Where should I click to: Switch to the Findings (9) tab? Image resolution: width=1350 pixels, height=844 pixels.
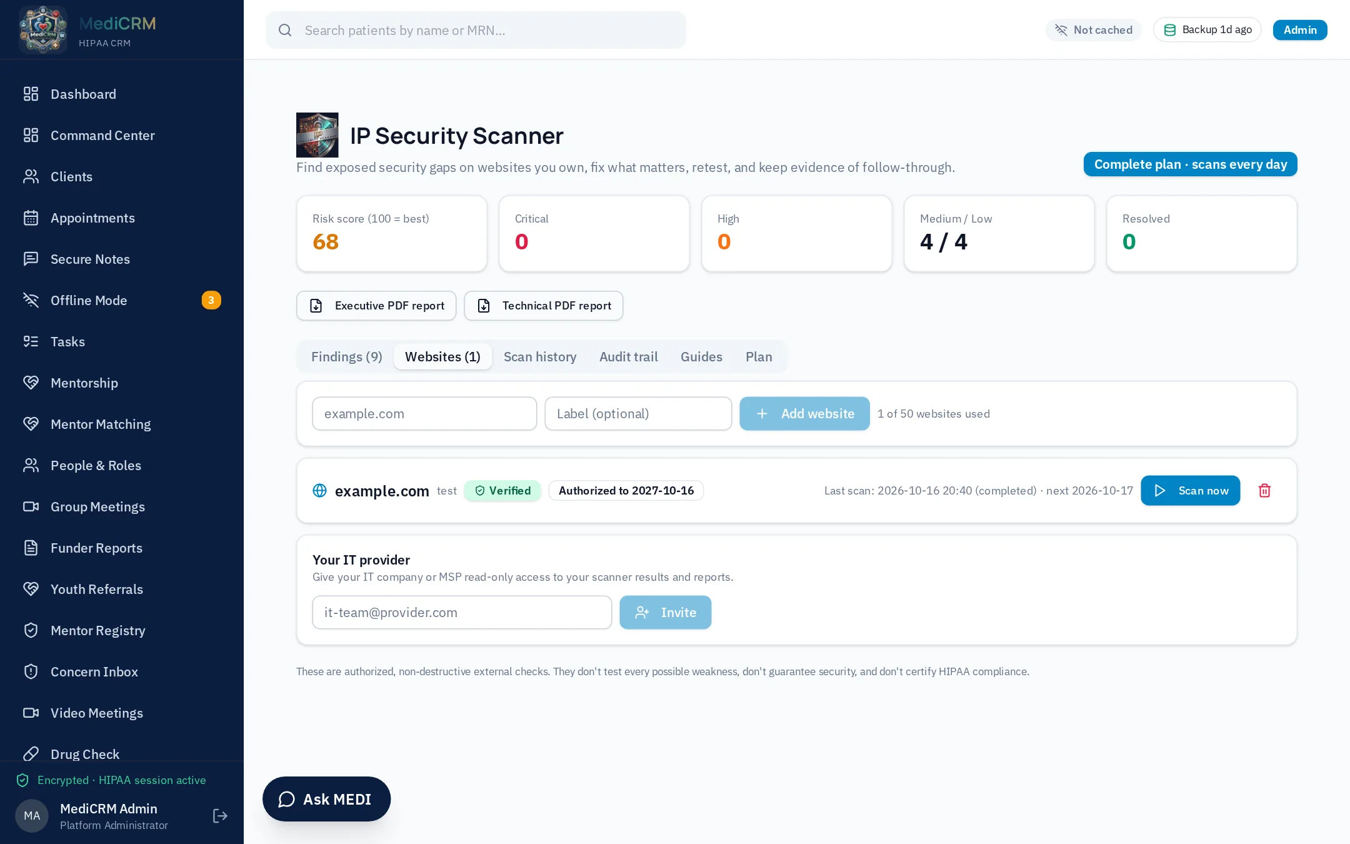tap(346, 357)
